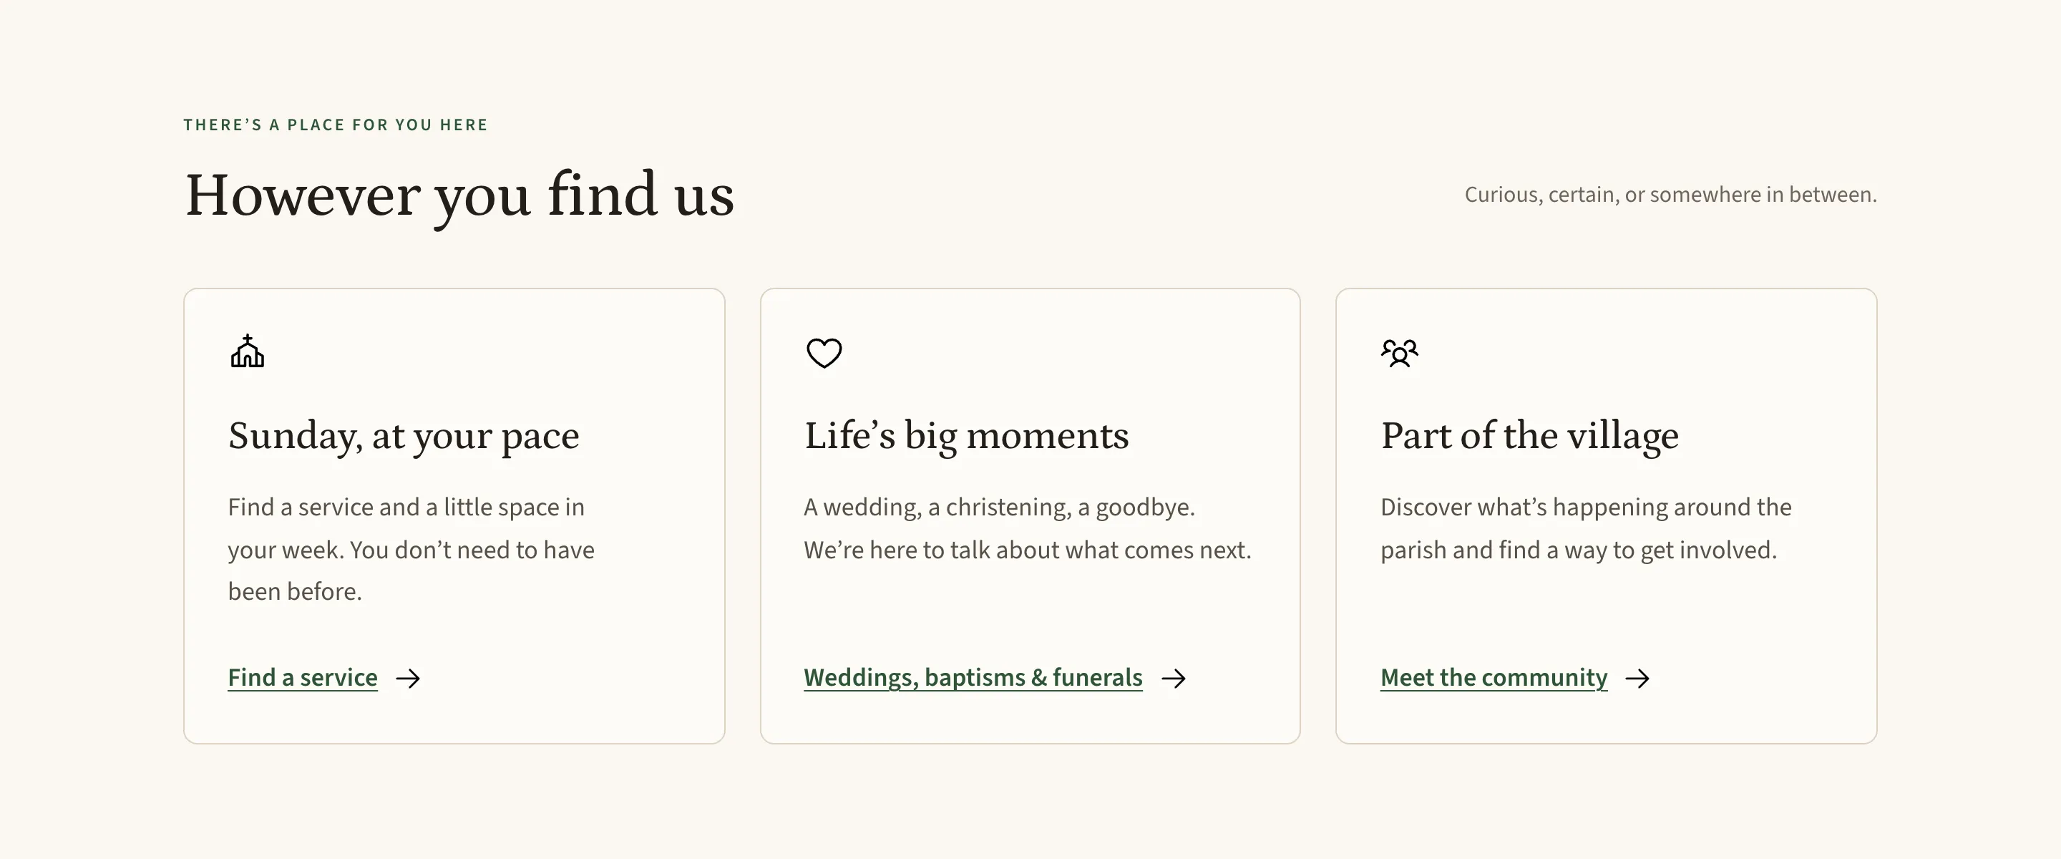Image resolution: width=2061 pixels, height=859 pixels.
Task: Click the However you find us title
Action: 459,196
